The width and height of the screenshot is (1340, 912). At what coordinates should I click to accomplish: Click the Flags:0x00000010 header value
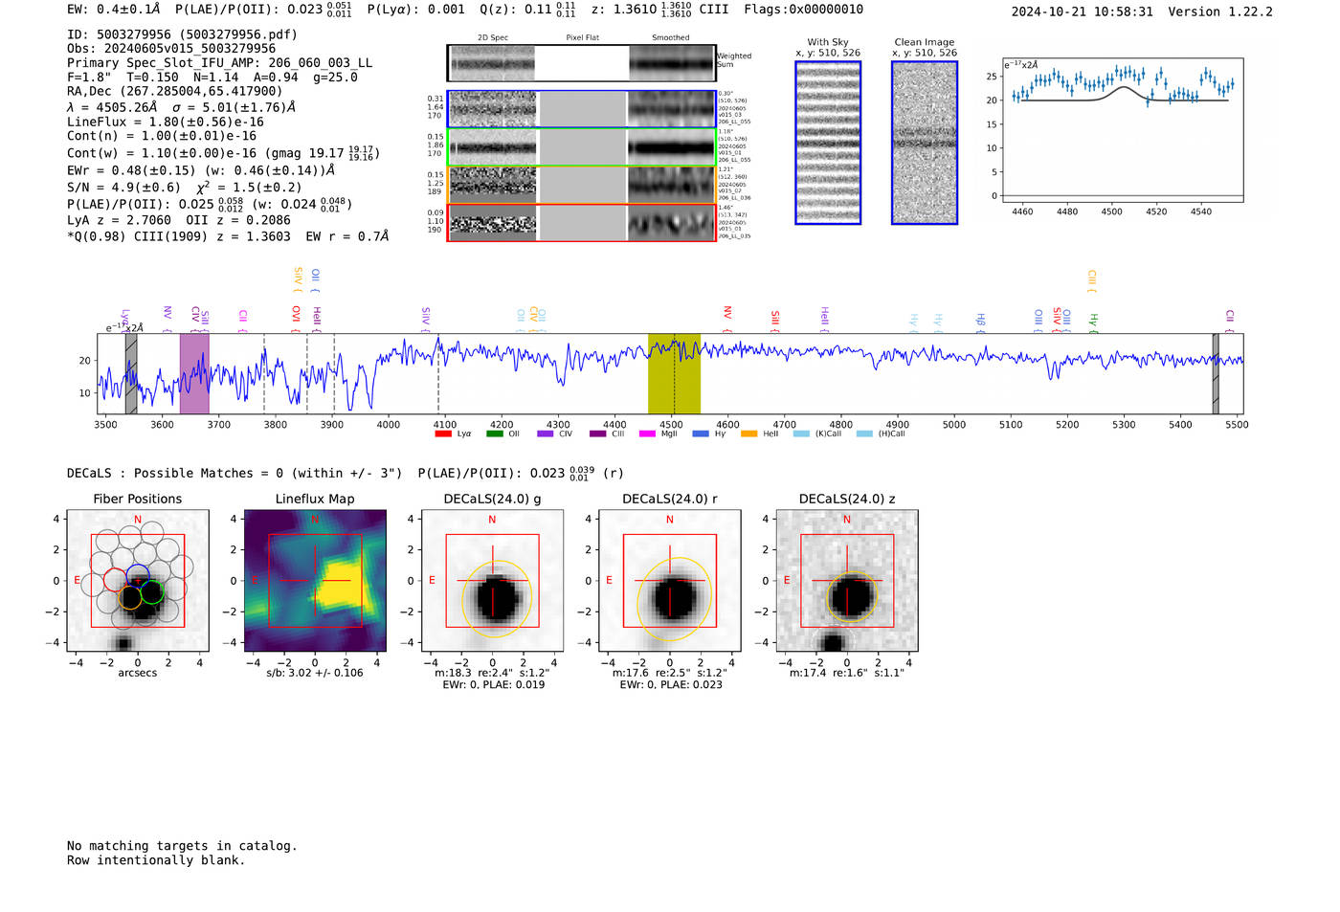click(x=803, y=10)
